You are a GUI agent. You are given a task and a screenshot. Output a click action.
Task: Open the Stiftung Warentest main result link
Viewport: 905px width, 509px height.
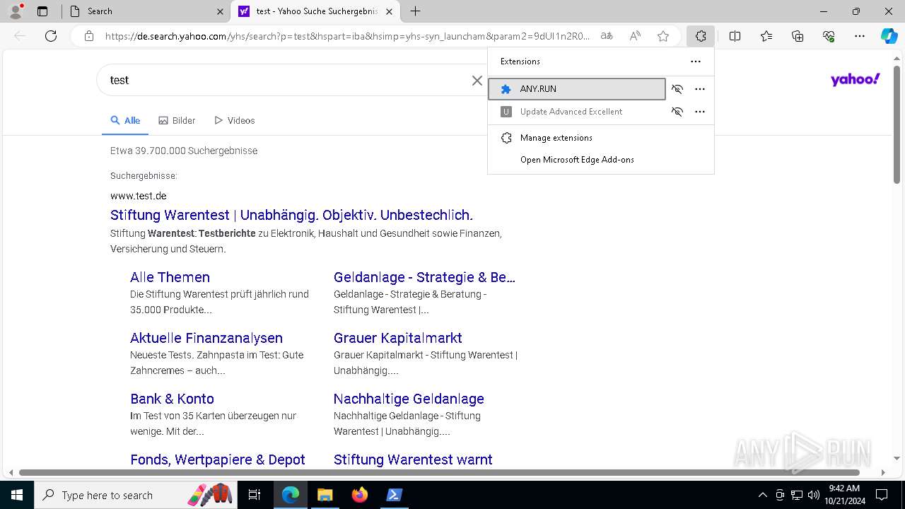291,215
